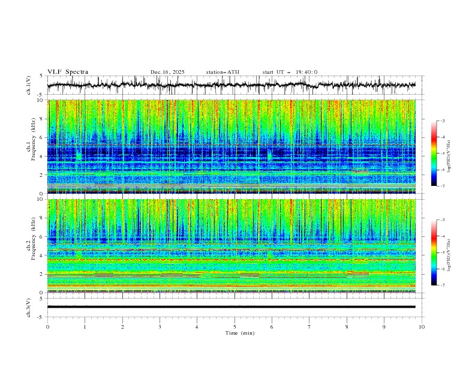This screenshot has width=475, height=367.
Task: Click the ch.1 colorbar tick "-3"
Action: (442, 121)
